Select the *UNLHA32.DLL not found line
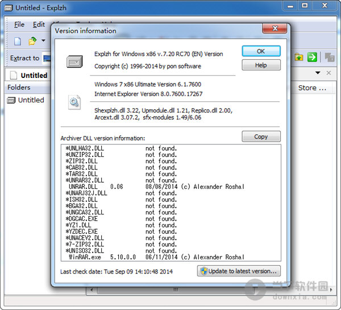This screenshot has width=341, height=310. (x=122, y=148)
